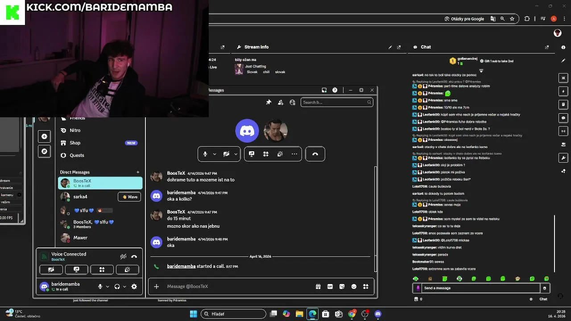Screen dimensions: 571x321
Task: Open the sticker picker
Action: (x=342, y=287)
